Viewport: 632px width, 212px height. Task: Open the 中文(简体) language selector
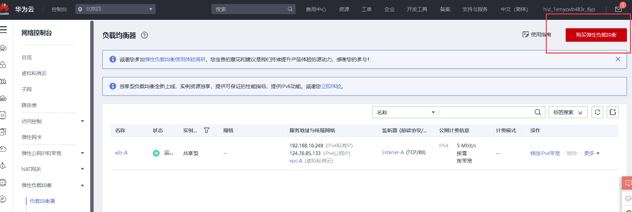[x=514, y=9]
